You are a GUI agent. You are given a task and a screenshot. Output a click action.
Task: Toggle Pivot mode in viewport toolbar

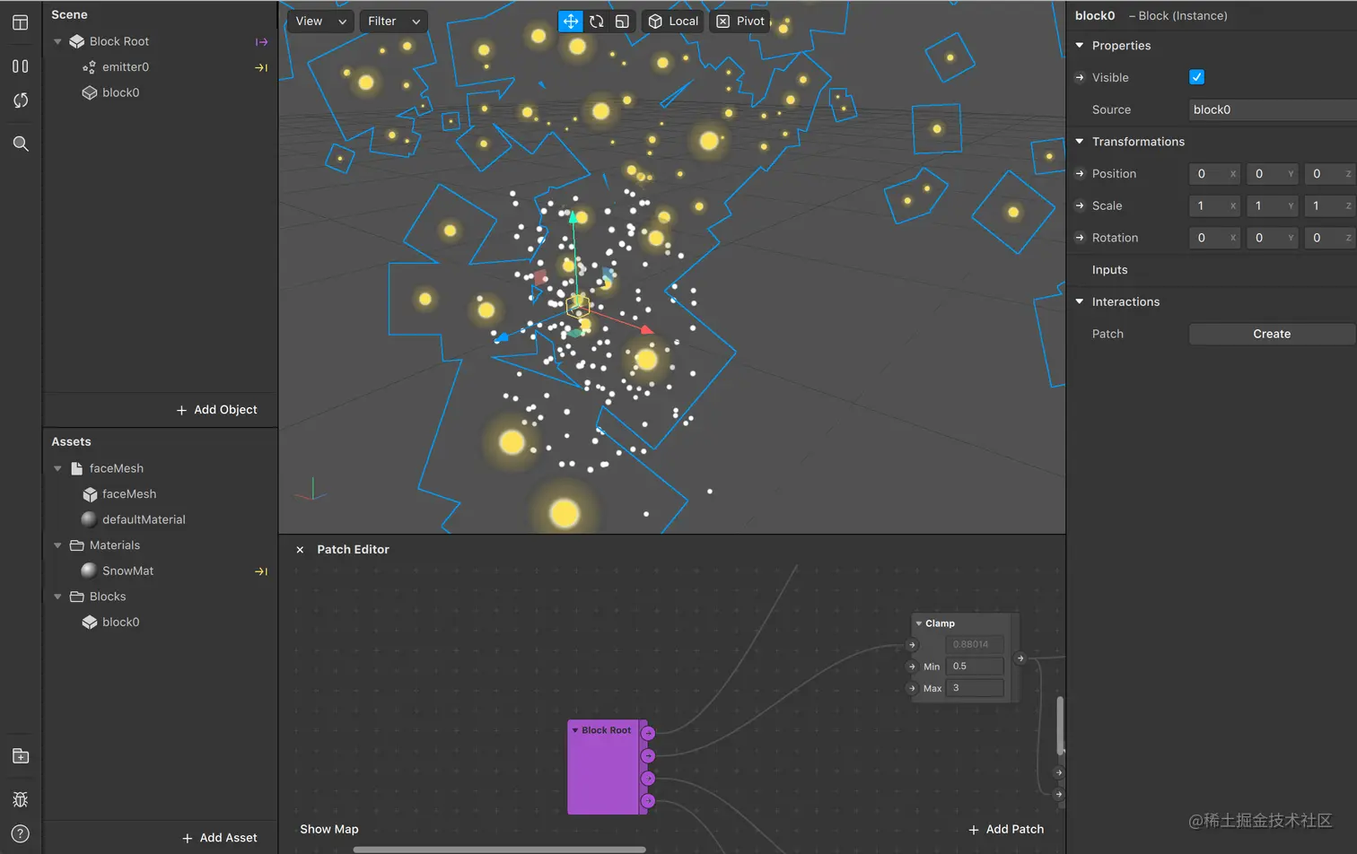[740, 22]
